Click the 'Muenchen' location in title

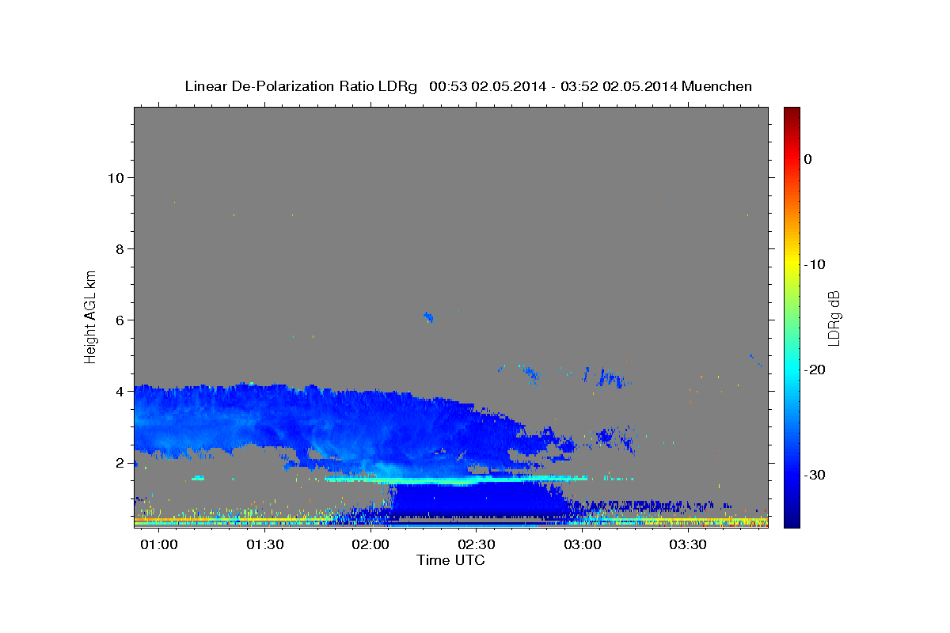click(x=716, y=86)
